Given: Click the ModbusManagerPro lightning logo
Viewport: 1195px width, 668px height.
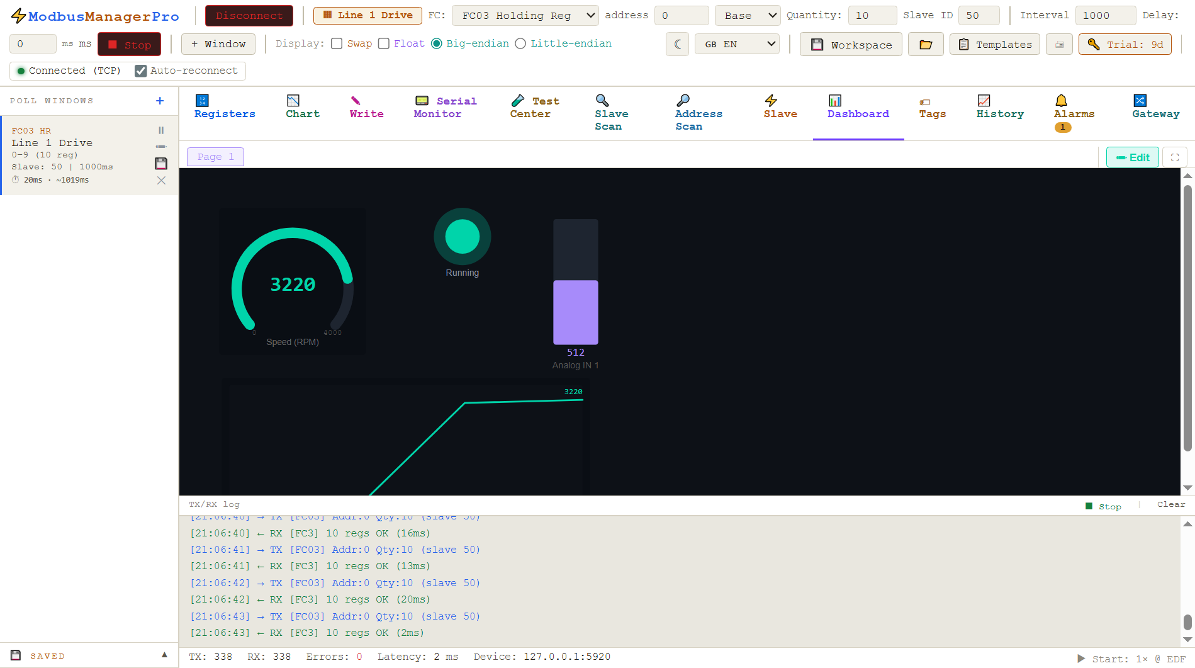Looking at the screenshot, I should (x=19, y=16).
